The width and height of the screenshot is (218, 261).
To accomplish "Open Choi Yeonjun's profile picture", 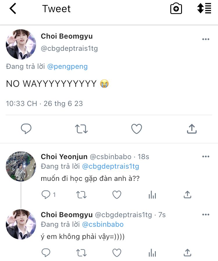I will 21,166.
